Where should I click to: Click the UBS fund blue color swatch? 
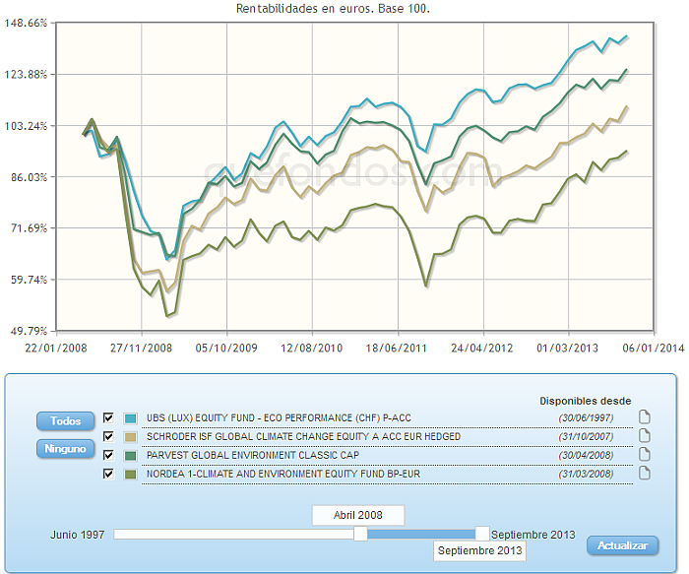pyautogui.click(x=131, y=418)
